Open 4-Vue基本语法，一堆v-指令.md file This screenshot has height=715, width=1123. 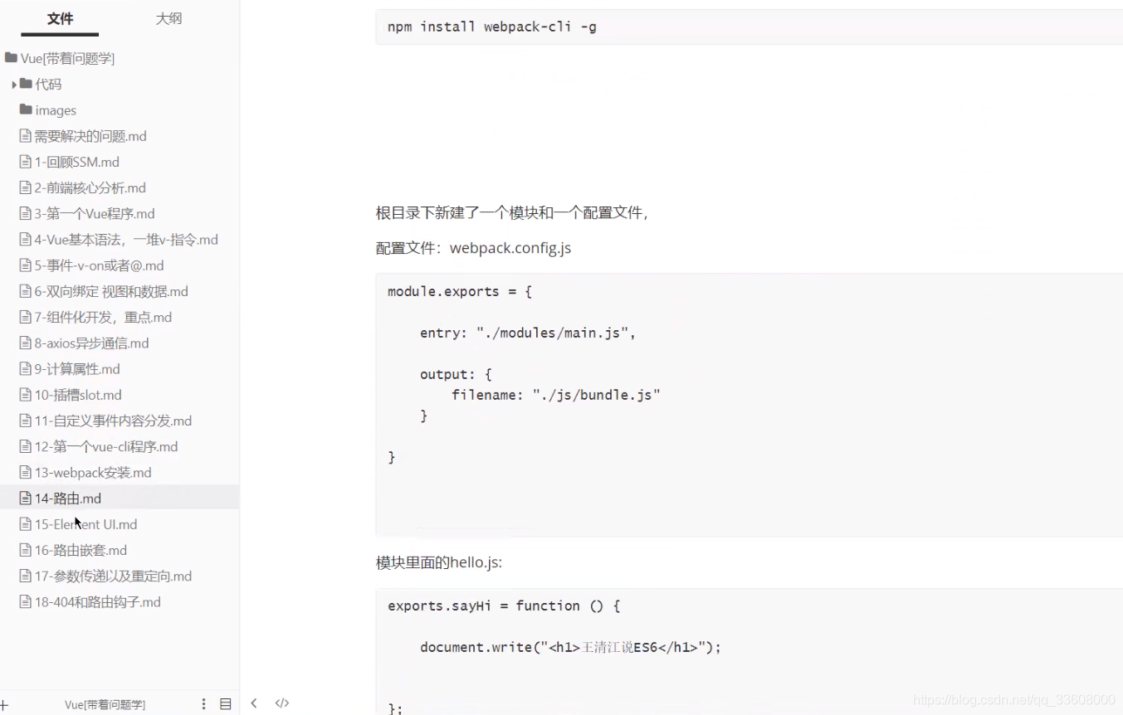126,240
